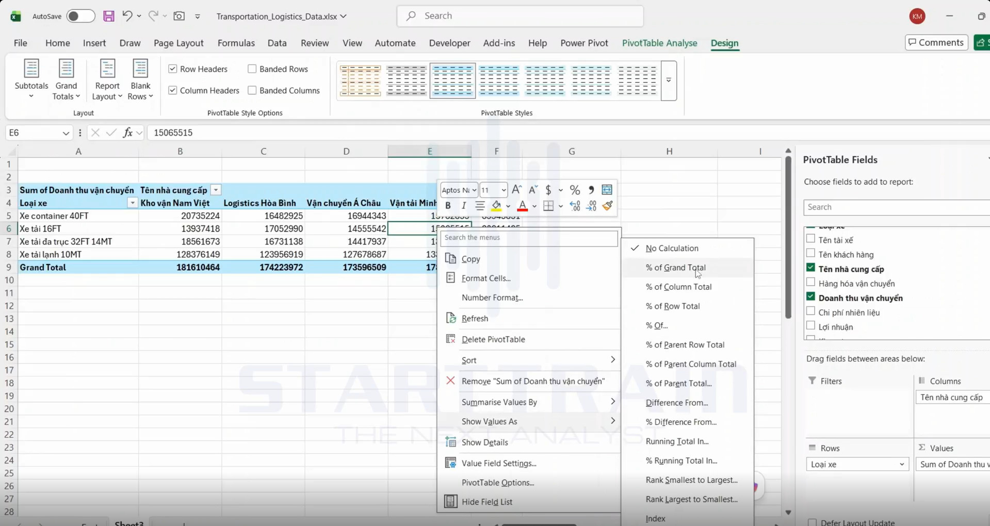Click Delete PivotTable in context menu
Screen dimensions: 990x526
(493, 339)
